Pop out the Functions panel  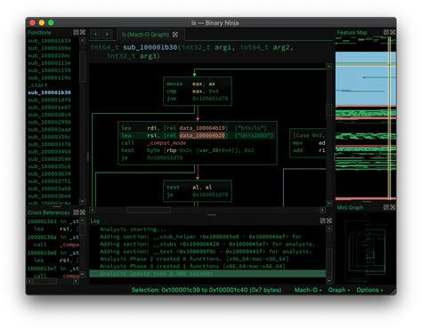(77, 32)
